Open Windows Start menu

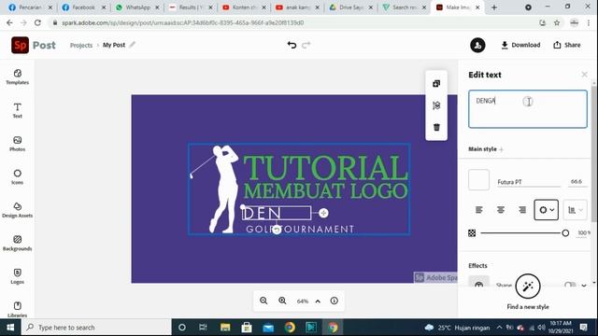click(x=10, y=328)
